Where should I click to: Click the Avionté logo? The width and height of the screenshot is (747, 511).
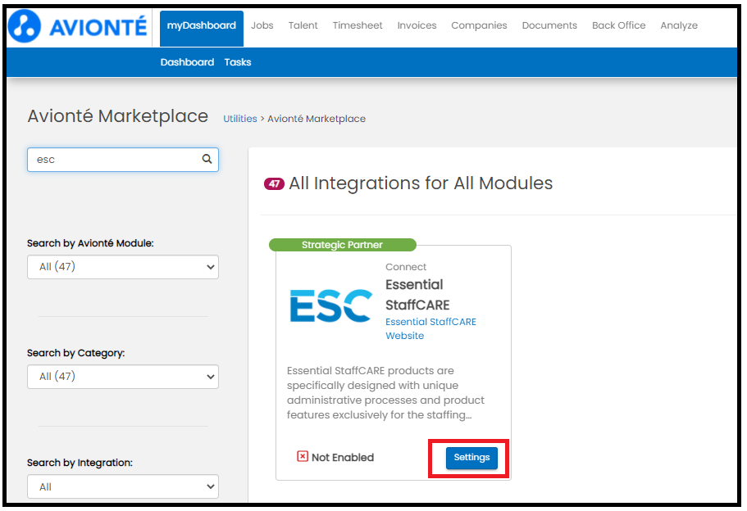click(x=77, y=26)
